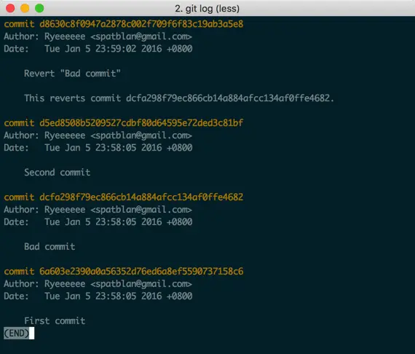Click the Date line under commit d5ed8508
Viewport: 415px width, 354px height.
pos(98,148)
